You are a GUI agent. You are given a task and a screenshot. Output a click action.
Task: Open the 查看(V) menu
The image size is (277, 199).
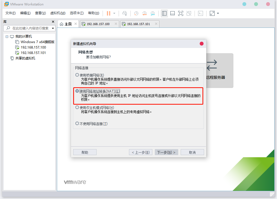pos(40,13)
